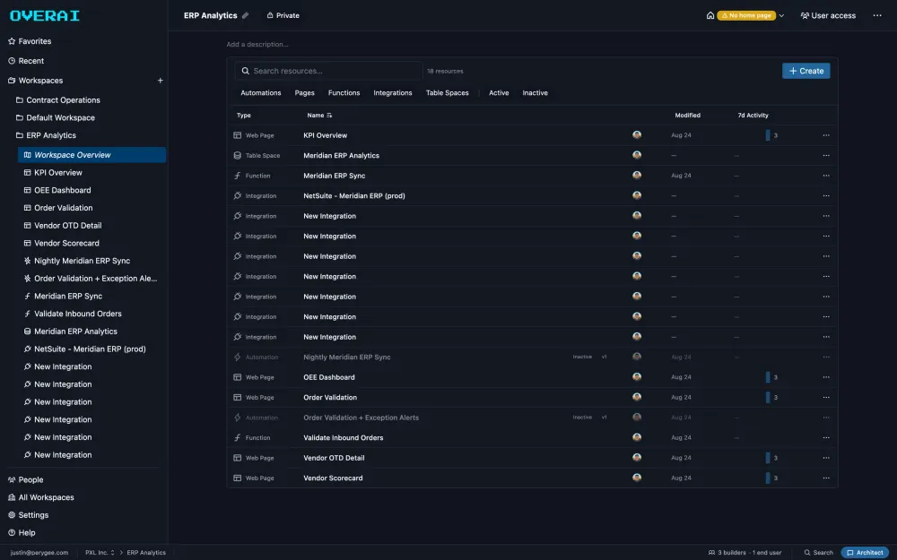Click 7d activity bar for Vendor Scorecard
This screenshot has width=897, height=560.
click(768, 478)
